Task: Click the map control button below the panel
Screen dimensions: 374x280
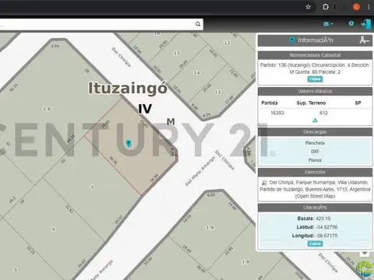Action: click(x=365, y=253)
